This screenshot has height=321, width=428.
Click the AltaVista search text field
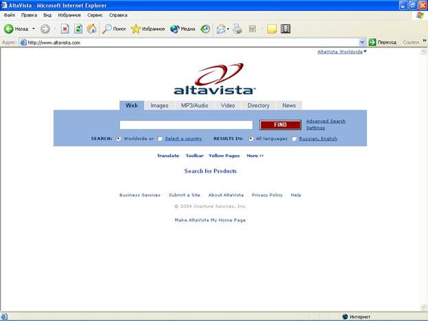(x=186, y=125)
